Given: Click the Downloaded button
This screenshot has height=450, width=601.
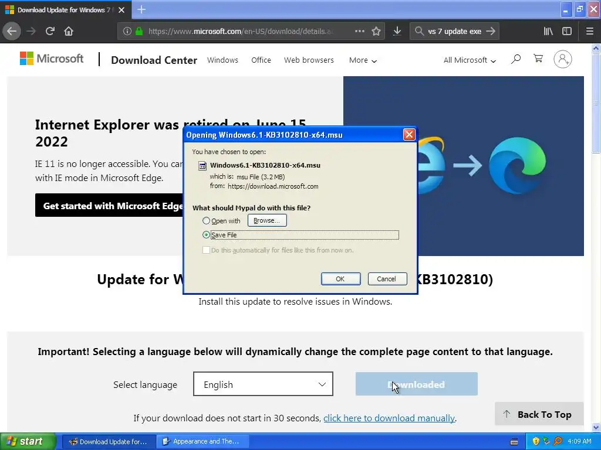Looking at the screenshot, I should (x=417, y=384).
